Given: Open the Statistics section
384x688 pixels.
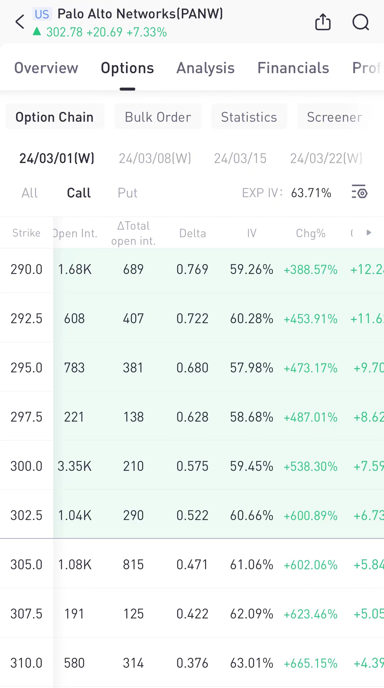Looking at the screenshot, I should [249, 117].
